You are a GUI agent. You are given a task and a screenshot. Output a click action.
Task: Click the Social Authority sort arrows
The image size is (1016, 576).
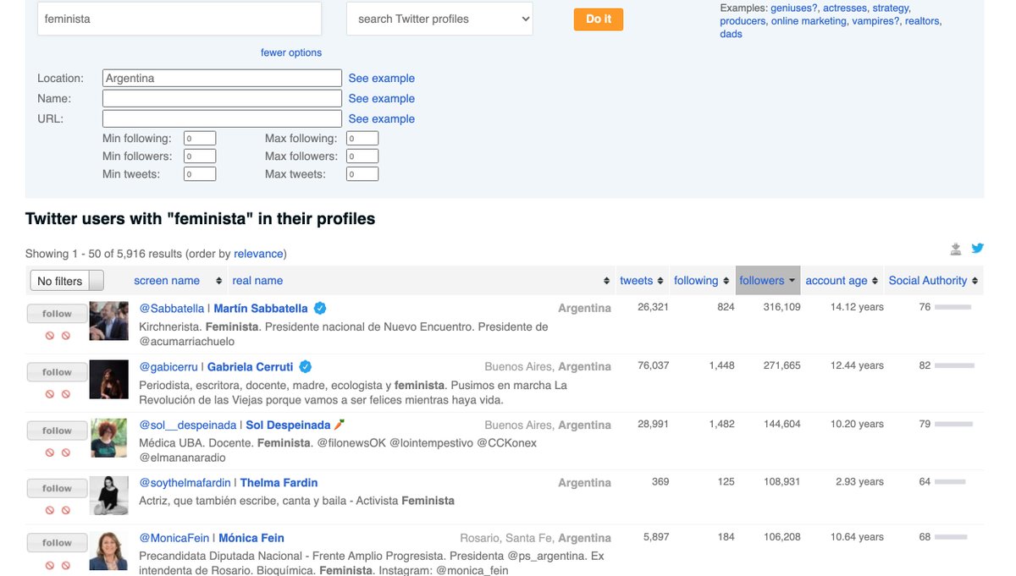coord(975,281)
